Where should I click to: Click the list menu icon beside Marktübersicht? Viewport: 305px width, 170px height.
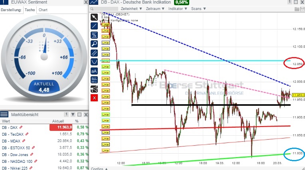[x=4, y=115]
